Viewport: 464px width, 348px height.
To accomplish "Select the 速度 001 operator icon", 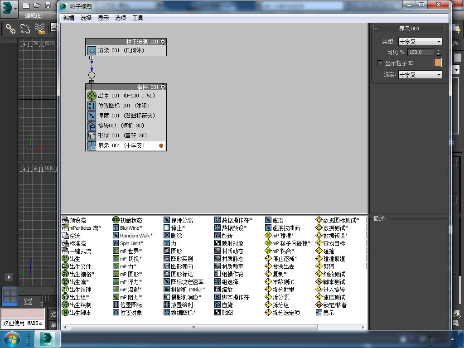I will click(x=92, y=116).
